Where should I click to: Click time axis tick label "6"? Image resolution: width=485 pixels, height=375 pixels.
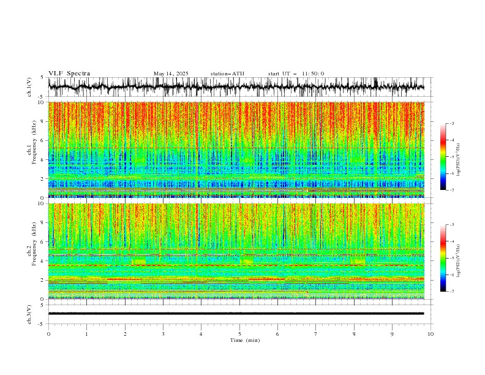click(x=277, y=334)
